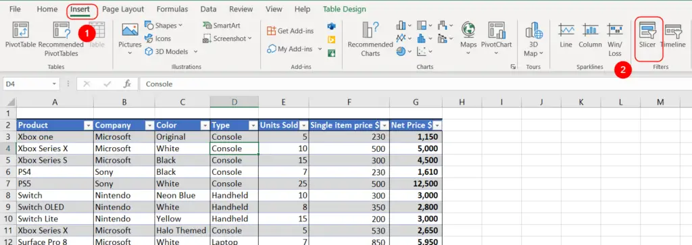Click the Name Box showing D4

[x=26, y=84]
